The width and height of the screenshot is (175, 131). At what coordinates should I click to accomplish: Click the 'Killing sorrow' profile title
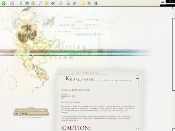[x=79, y=78]
